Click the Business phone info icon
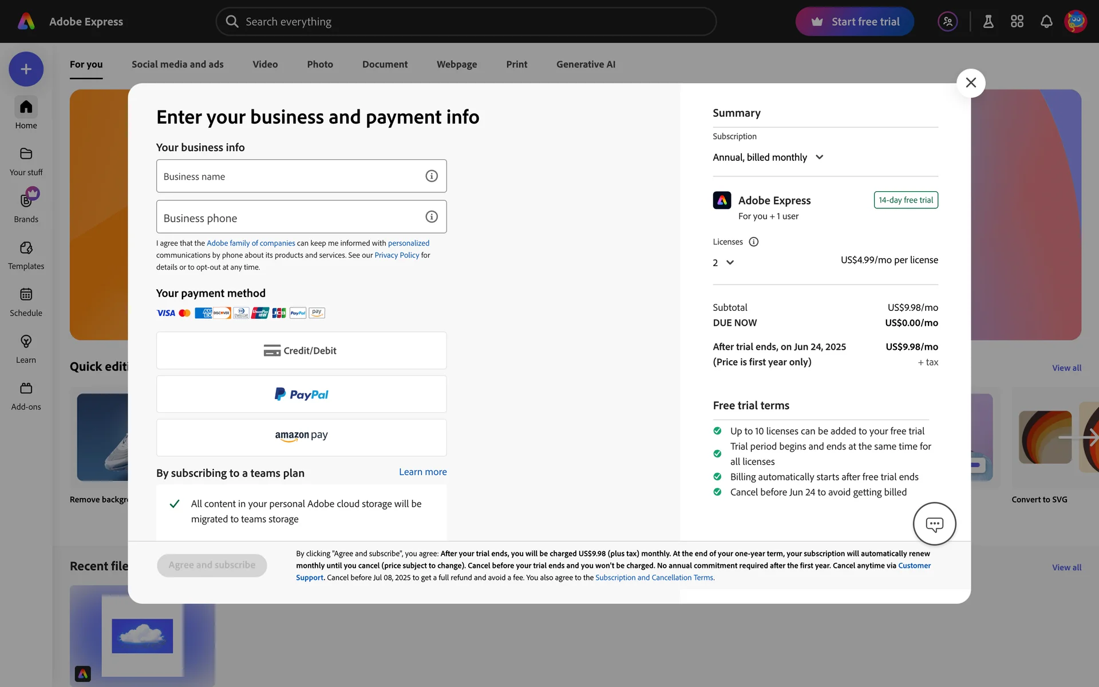The height and width of the screenshot is (687, 1099). pos(432,217)
